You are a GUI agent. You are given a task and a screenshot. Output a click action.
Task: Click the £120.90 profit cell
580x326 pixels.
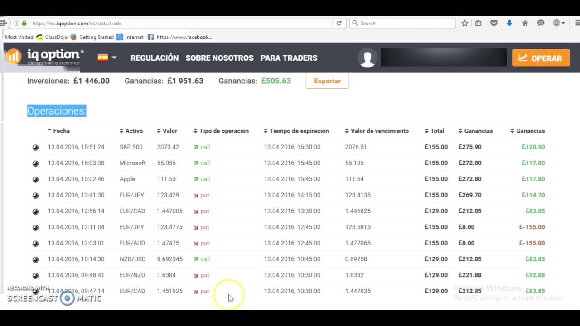click(533, 147)
